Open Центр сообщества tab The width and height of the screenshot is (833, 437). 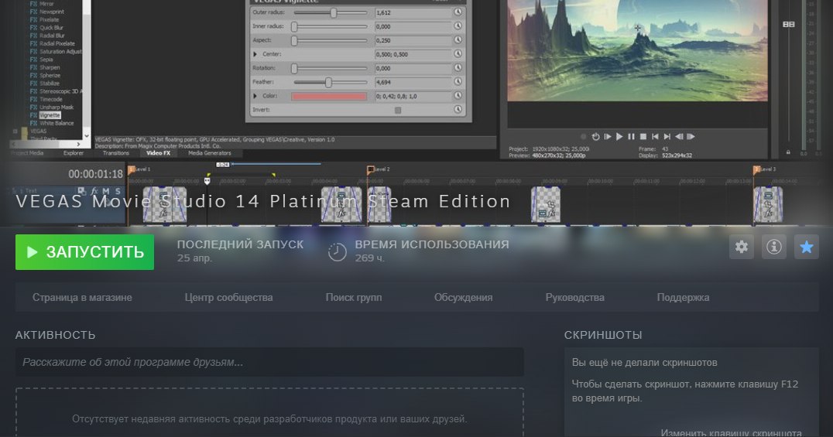tap(228, 297)
